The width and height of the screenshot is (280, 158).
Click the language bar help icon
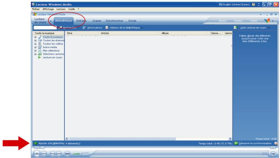tap(253, 4)
